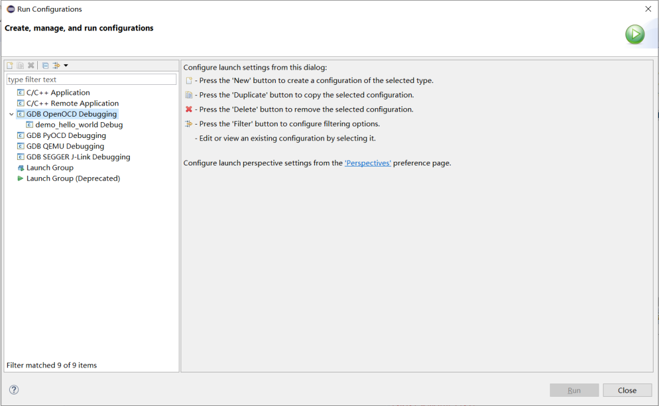659x406 pixels.
Task: Click the green Launch Group (Deprecated) icon
Action: [x=20, y=178]
